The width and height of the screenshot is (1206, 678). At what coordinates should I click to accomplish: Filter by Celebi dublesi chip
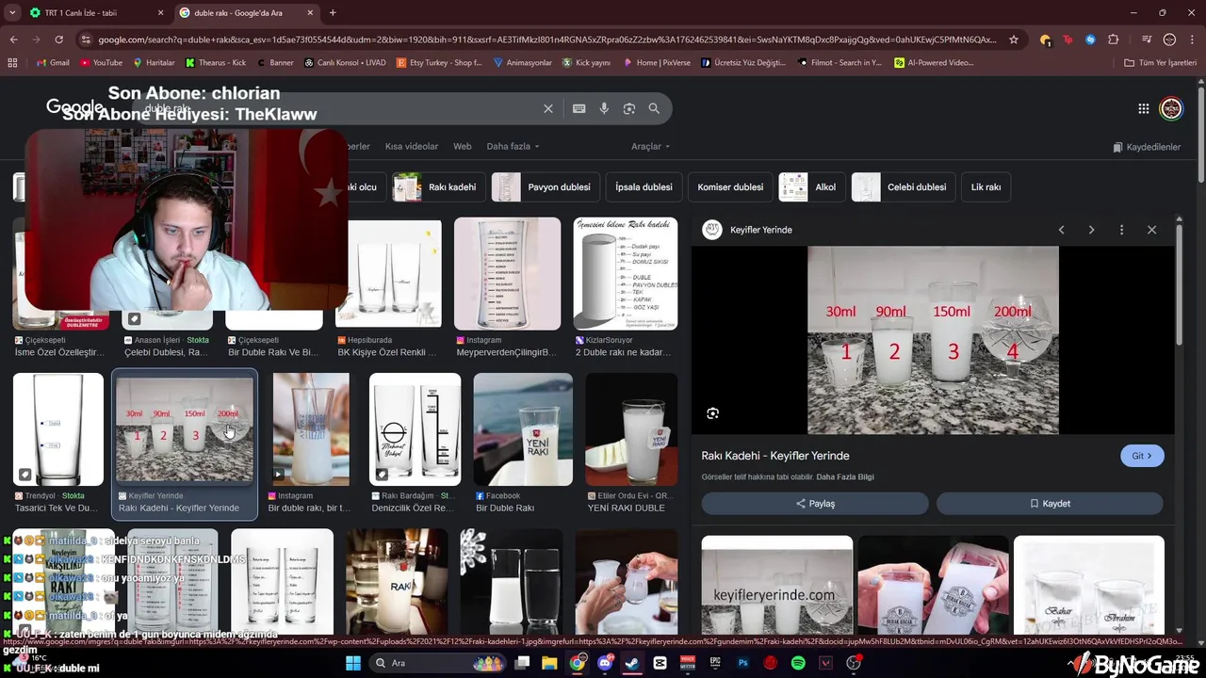(x=903, y=187)
